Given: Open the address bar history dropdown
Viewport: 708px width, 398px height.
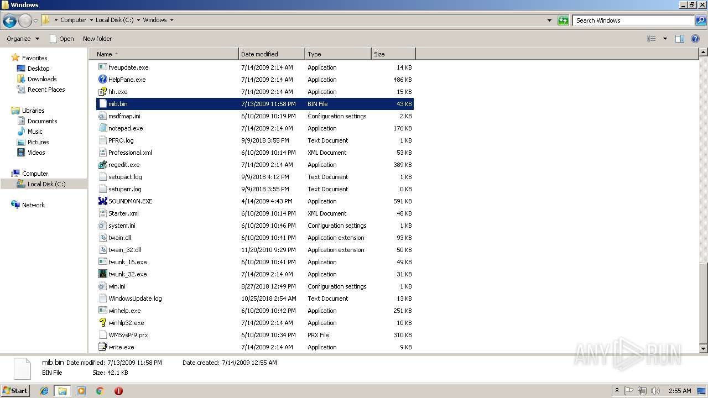Looking at the screenshot, I should tap(549, 20).
